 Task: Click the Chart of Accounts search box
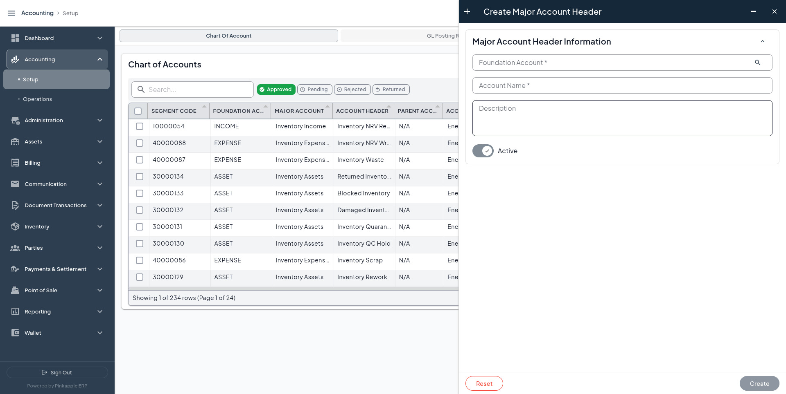pyautogui.click(x=192, y=90)
